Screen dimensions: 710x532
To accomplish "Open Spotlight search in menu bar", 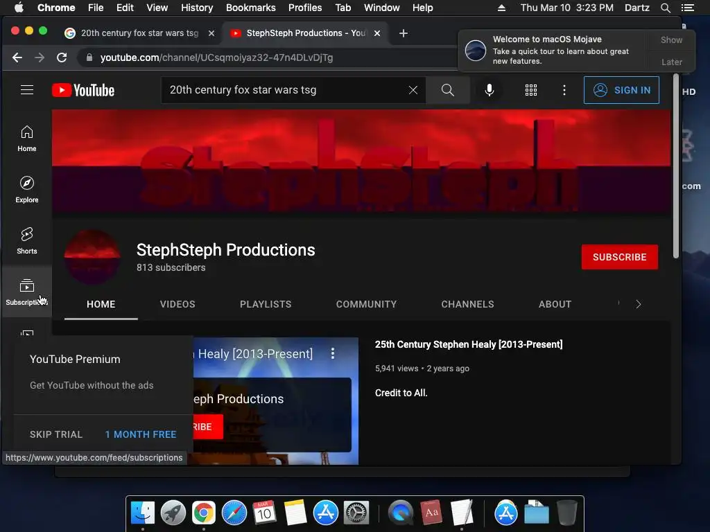I will (665, 8).
